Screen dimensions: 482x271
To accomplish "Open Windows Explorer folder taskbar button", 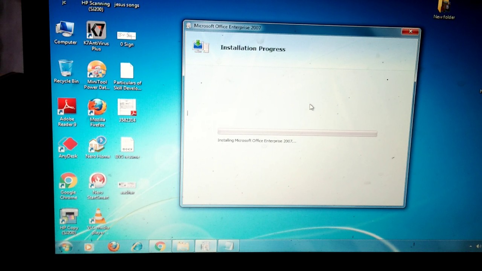I will tap(183, 247).
